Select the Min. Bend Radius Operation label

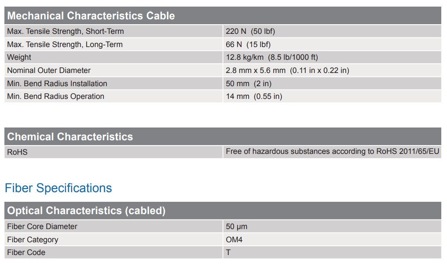(x=56, y=96)
